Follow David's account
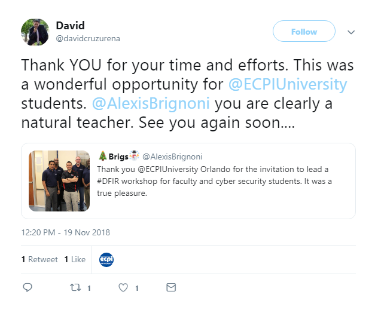Screen dimensions: 378x310 304,31
